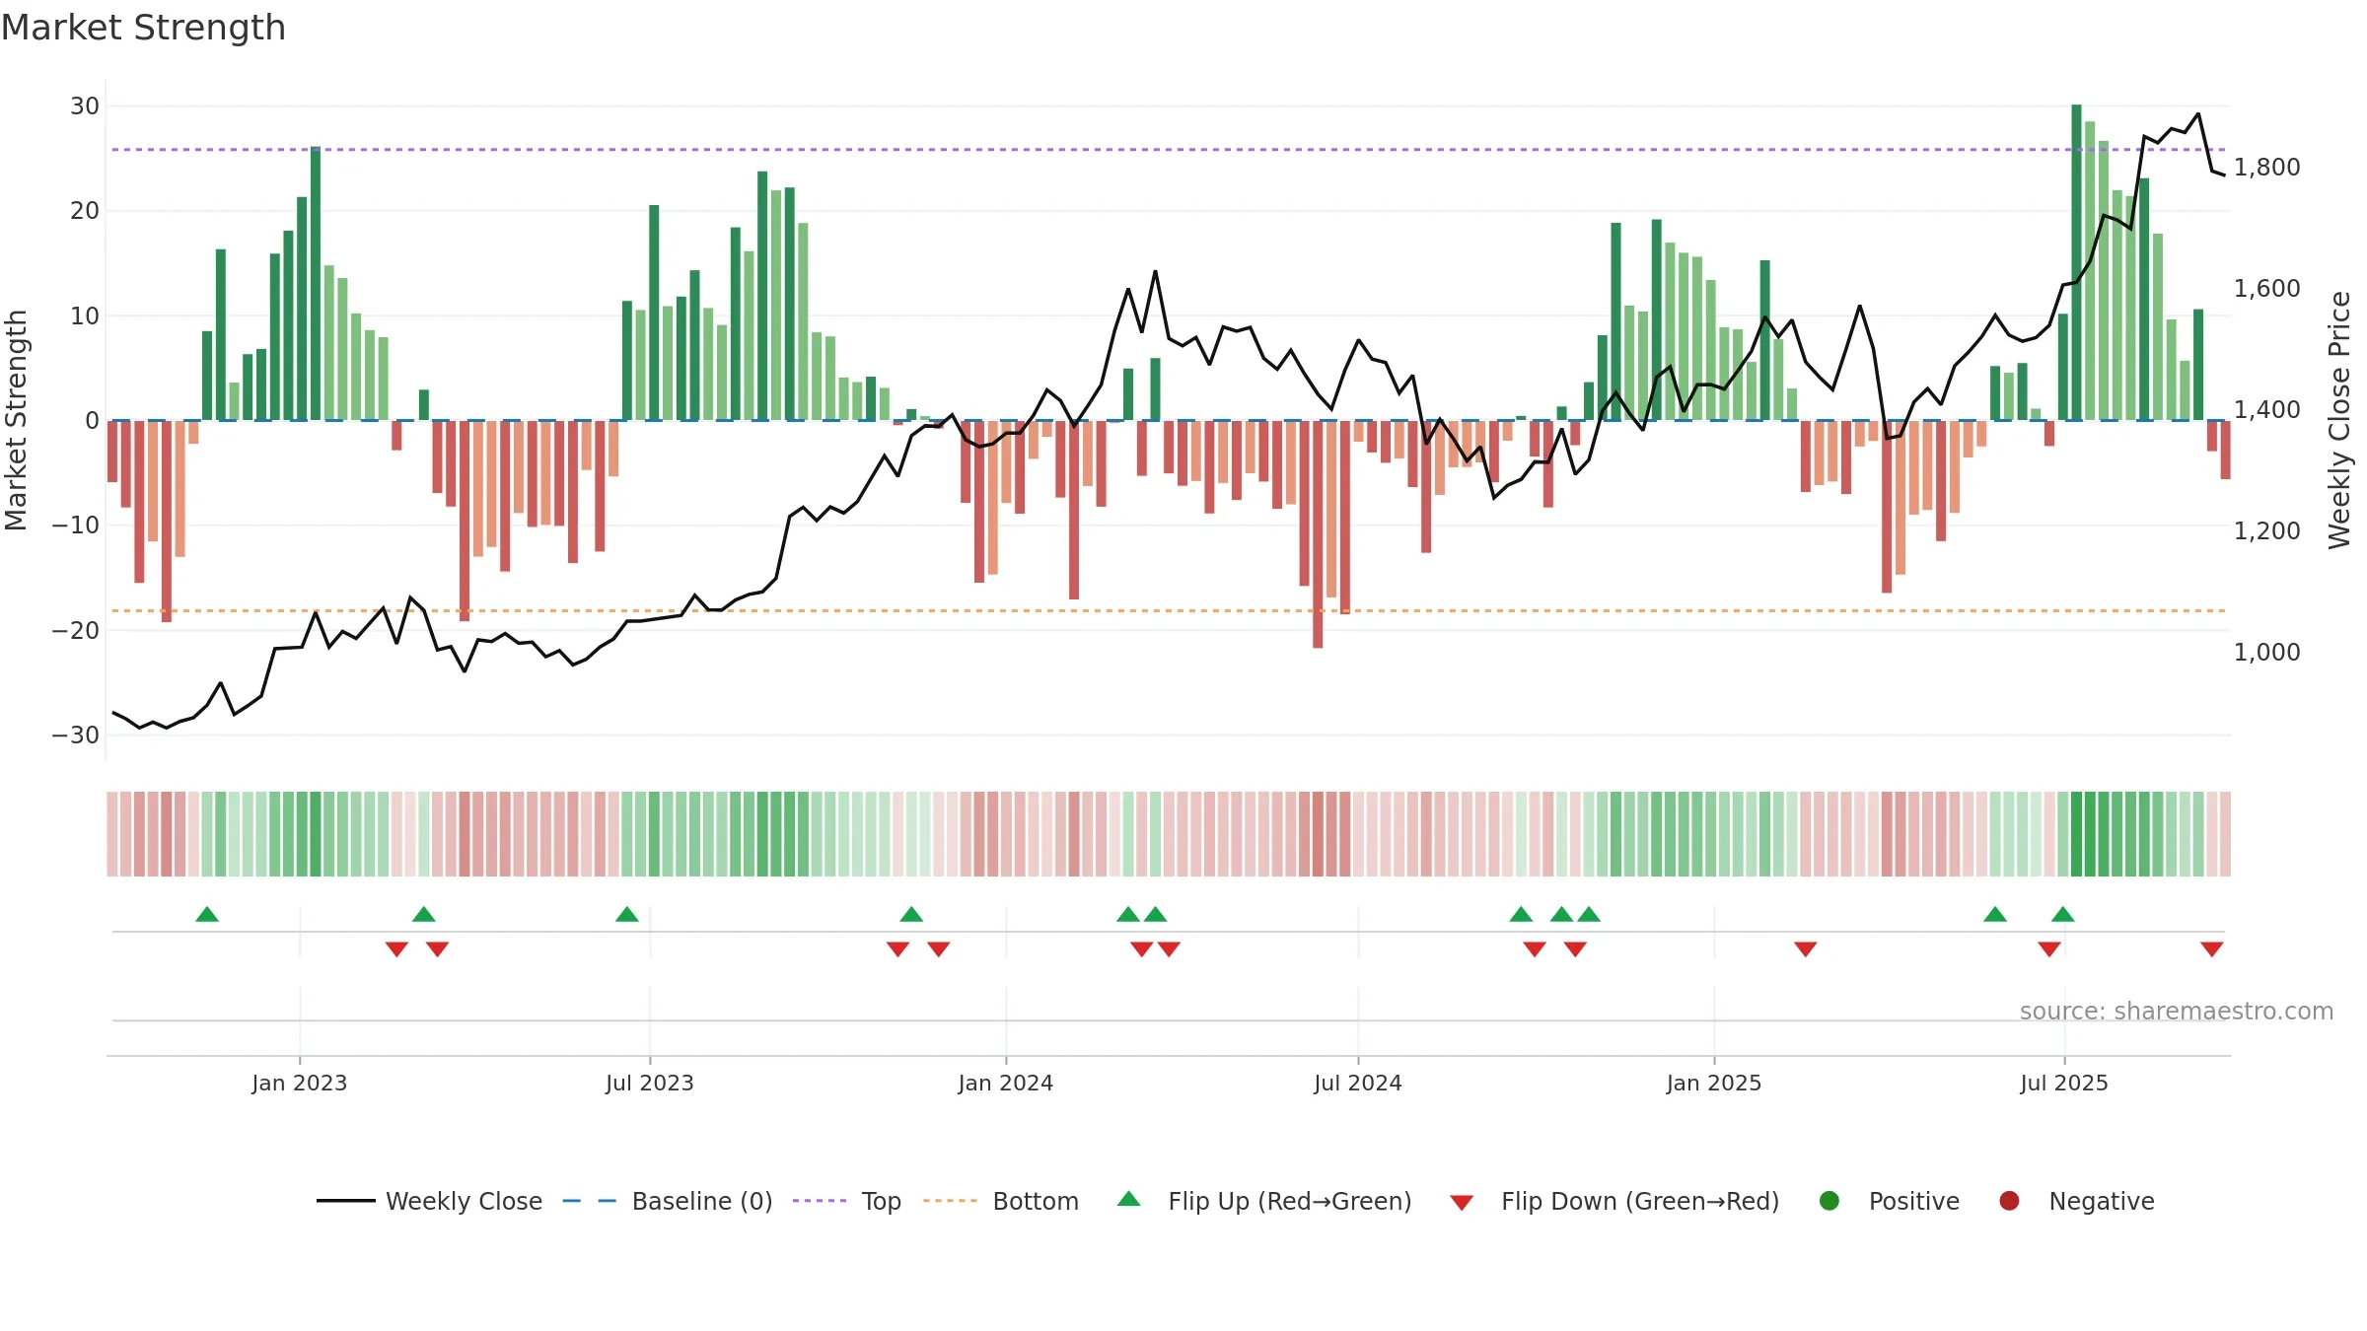Select the green flip-up marker just before Jul 2023
This screenshot has height=1331, width=2367.
coord(627,914)
